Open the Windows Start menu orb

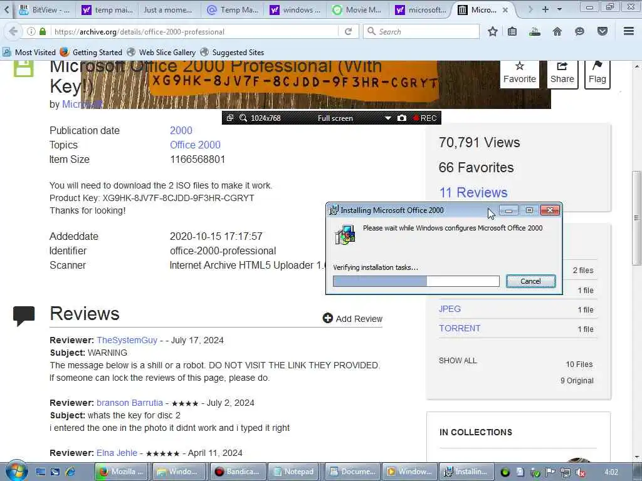(16, 471)
